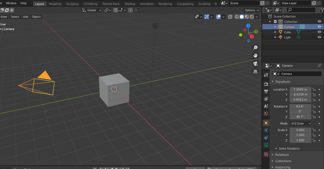Click the camera data icon in outliner row
Viewport: 324px width, 169px height.
(302, 27)
